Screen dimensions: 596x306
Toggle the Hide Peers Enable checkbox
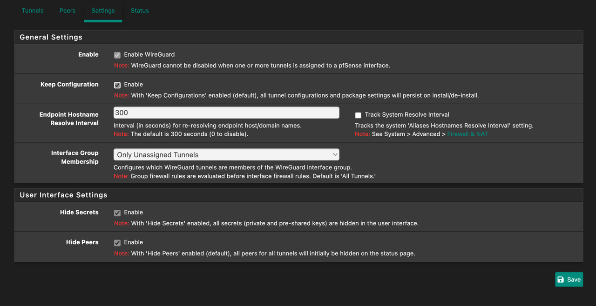tap(117, 243)
